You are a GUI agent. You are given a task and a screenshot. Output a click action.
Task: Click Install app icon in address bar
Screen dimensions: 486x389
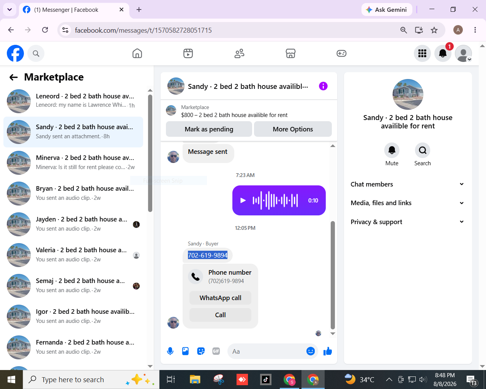[419, 30]
